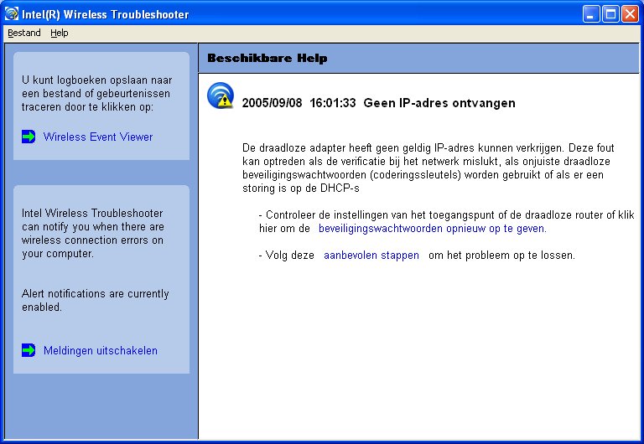Select the heading Geen IP-adres ontvangen
Screen dimensions: 644x444
439,103
